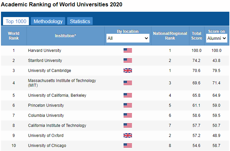Click the UK flag beside University of Cambridge

[128, 71]
